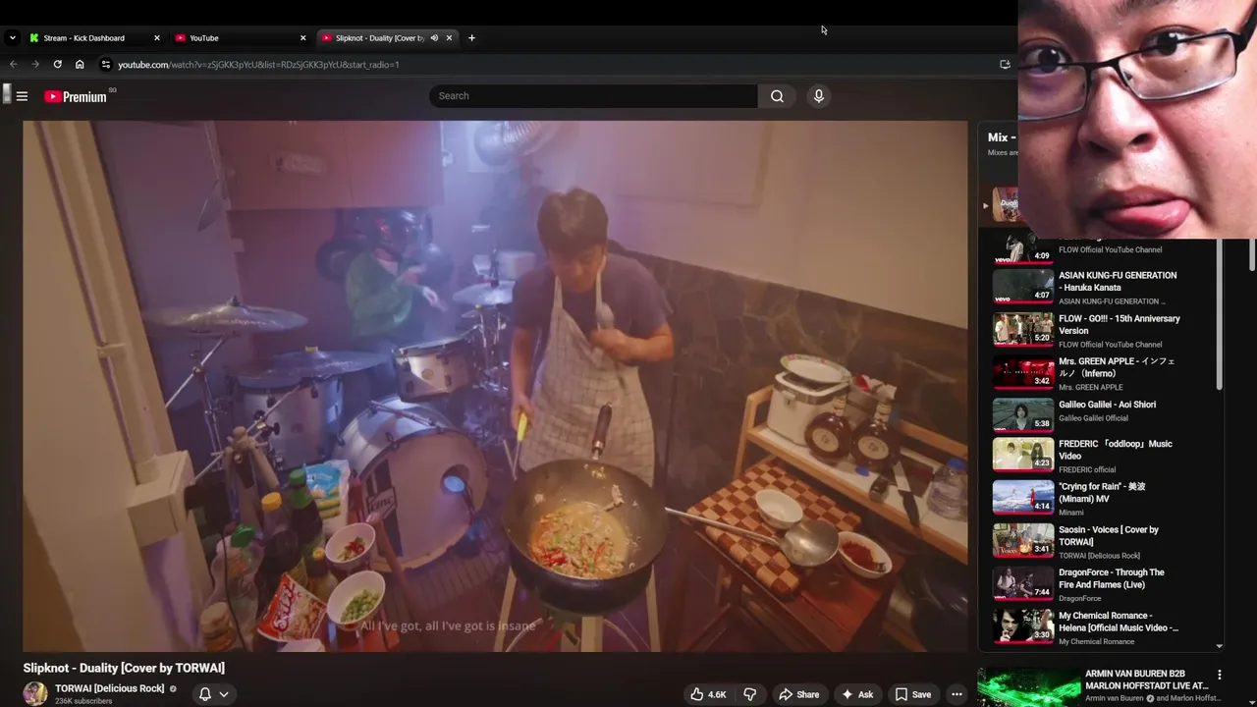Viewport: 1257px width, 707px height.
Task: Close the Slipknot - Duality tab
Action: tap(449, 38)
